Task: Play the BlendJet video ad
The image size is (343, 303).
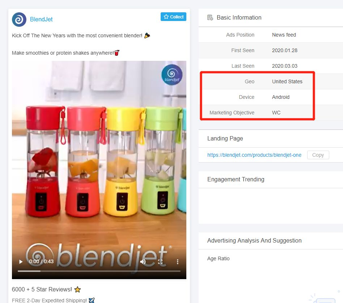Action: (x=21, y=262)
